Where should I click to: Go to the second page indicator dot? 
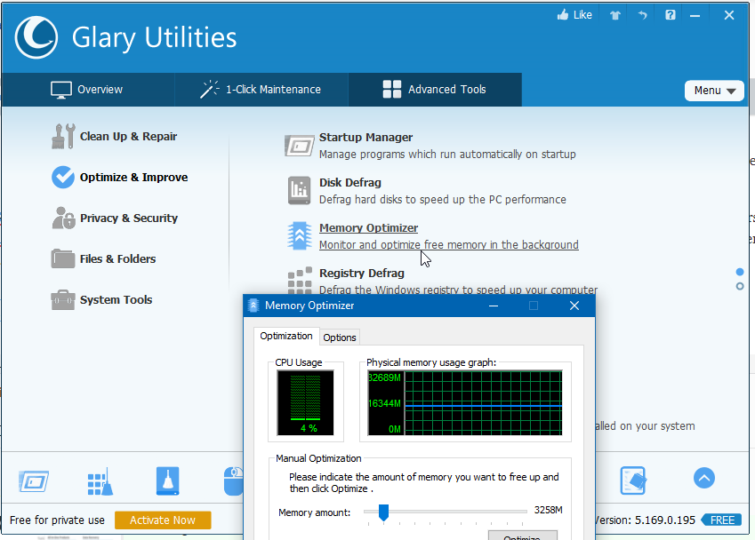point(740,287)
